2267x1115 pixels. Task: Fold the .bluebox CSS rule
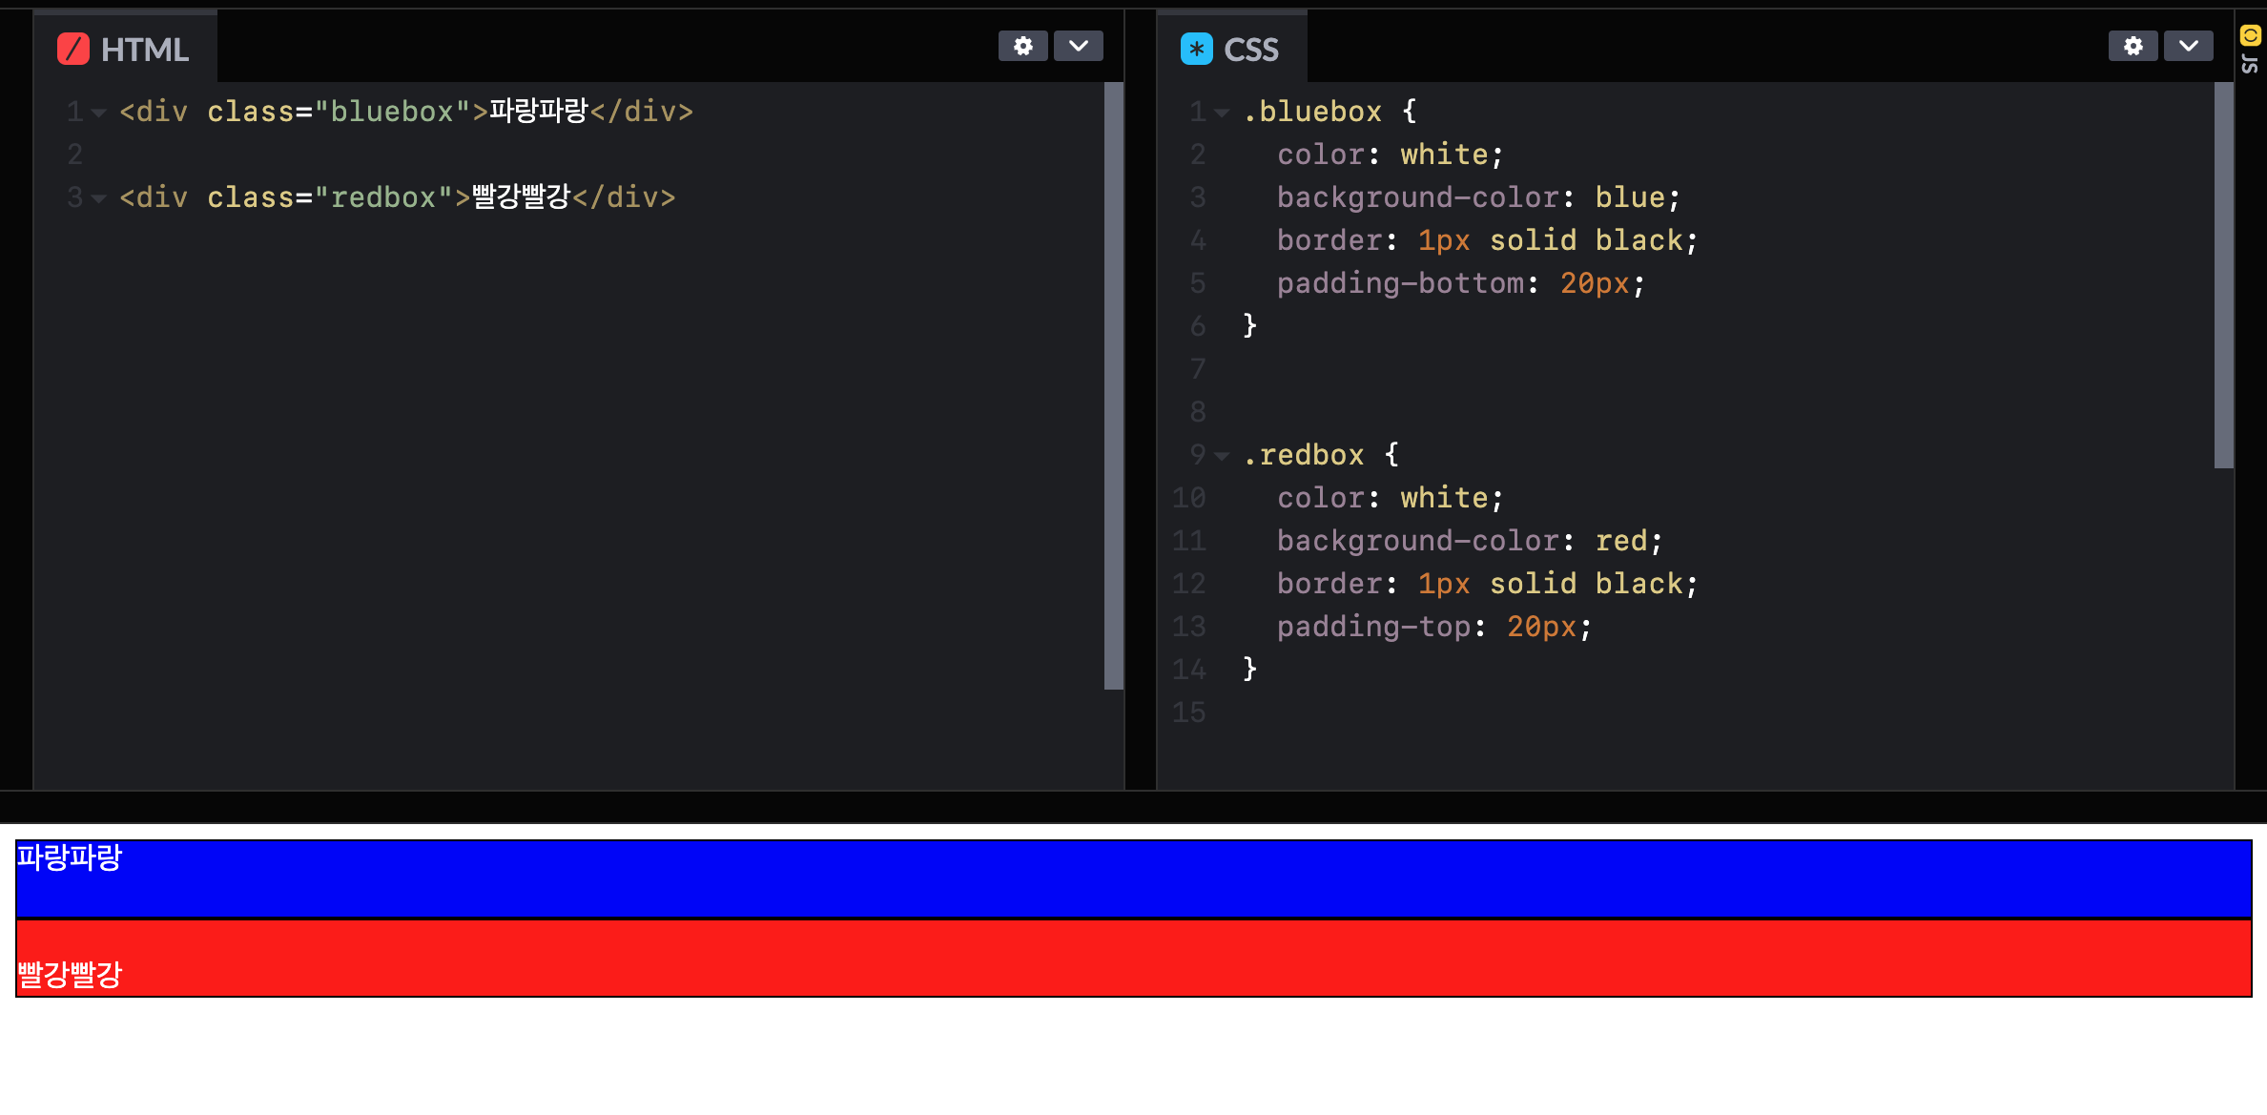1222,113
